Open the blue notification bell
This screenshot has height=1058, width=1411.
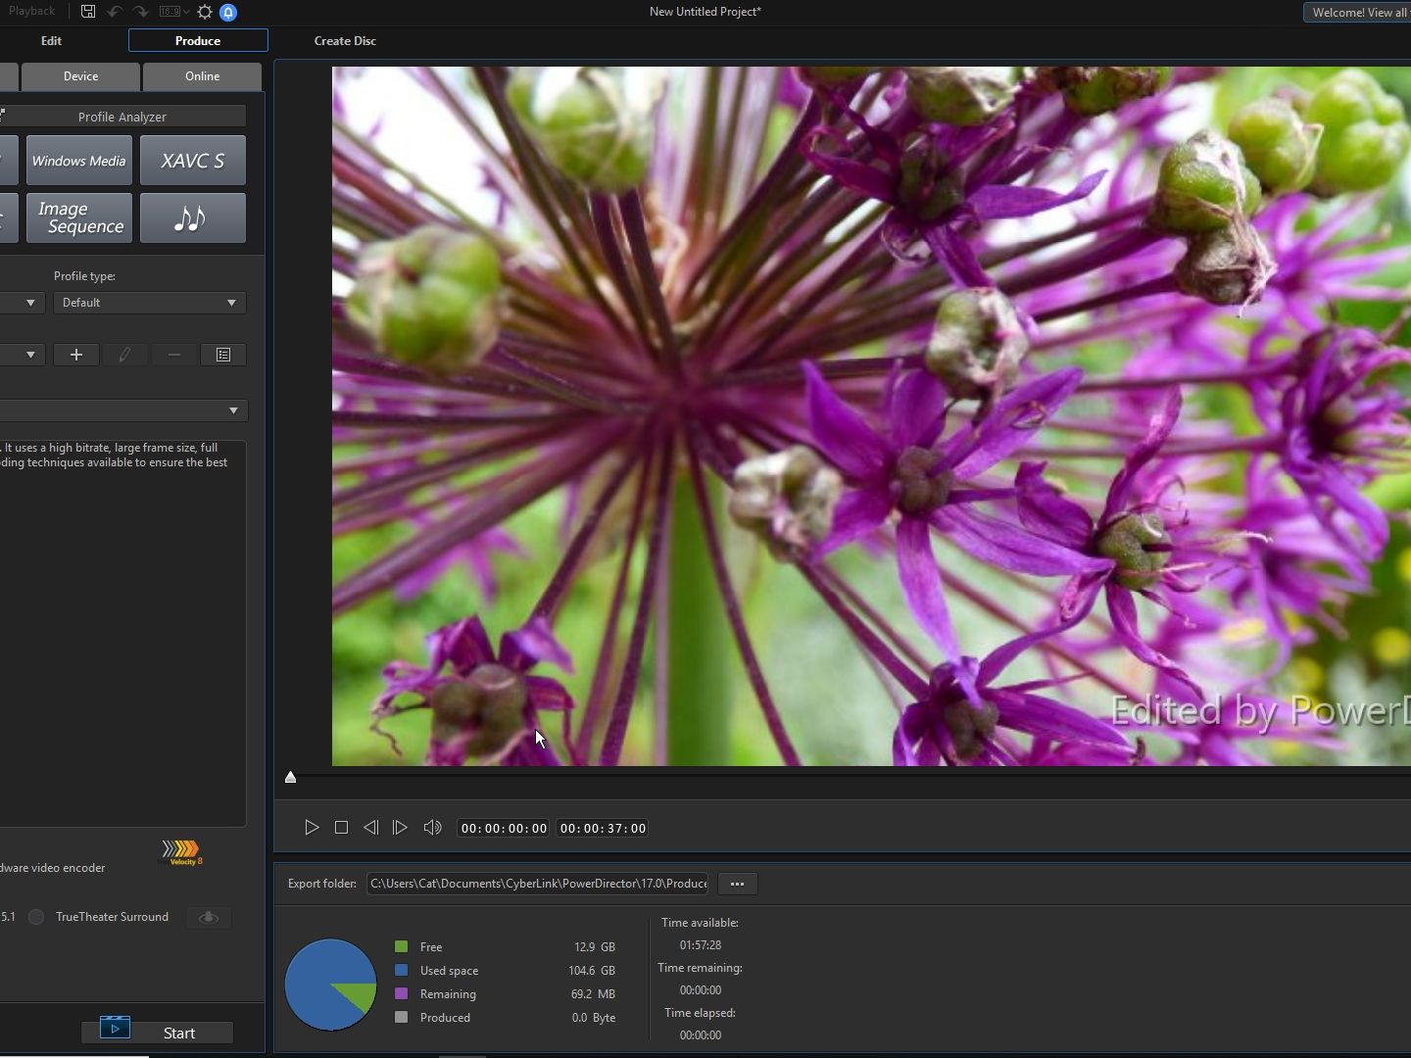(x=228, y=12)
